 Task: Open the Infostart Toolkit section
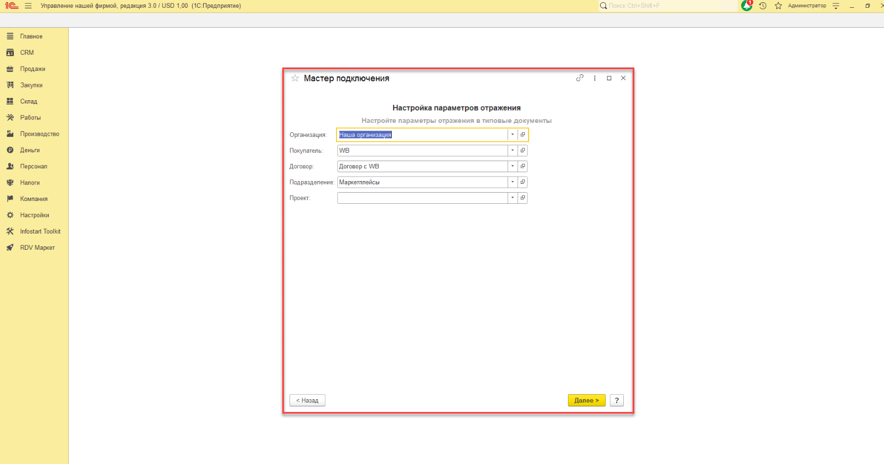coord(40,231)
